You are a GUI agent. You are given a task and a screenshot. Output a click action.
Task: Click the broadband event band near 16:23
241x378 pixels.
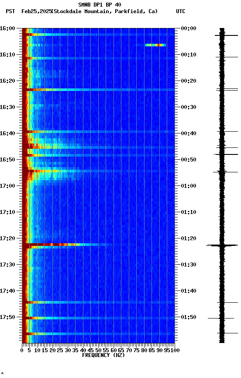(98, 90)
